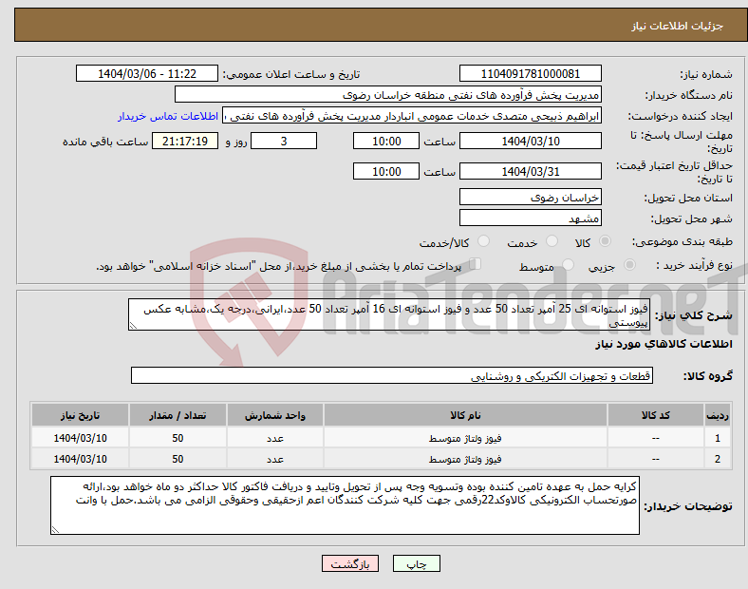Click the quantity 50 in row 1

(178, 438)
